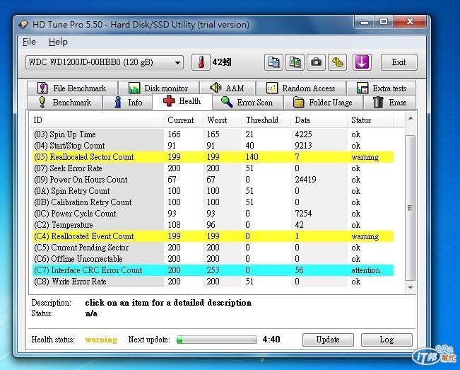The width and height of the screenshot is (460, 370).
Task: Select the (C2) Temperature row
Action: [213, 225]
